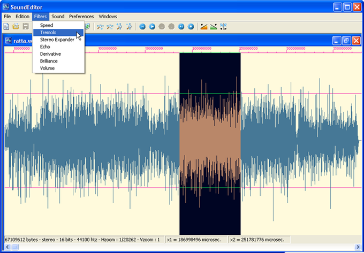Image resolution: width=364 pixels, height=253 pixels.
Task: Click the vertical zoom in wand icon
Action: 119,27
